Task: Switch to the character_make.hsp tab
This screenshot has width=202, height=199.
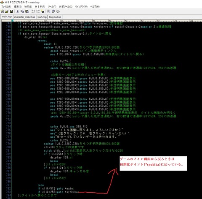Action: (24, 17)
